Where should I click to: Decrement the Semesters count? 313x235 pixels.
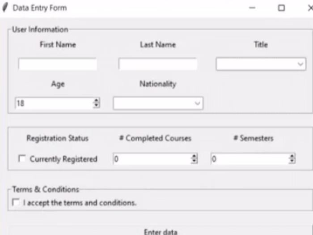(292, 161)
